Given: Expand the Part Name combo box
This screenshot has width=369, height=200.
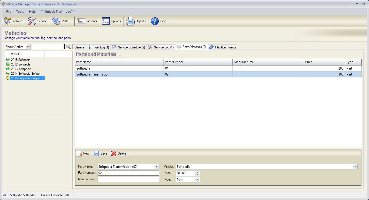Looking at the screenshot, I should click(157, 167).
